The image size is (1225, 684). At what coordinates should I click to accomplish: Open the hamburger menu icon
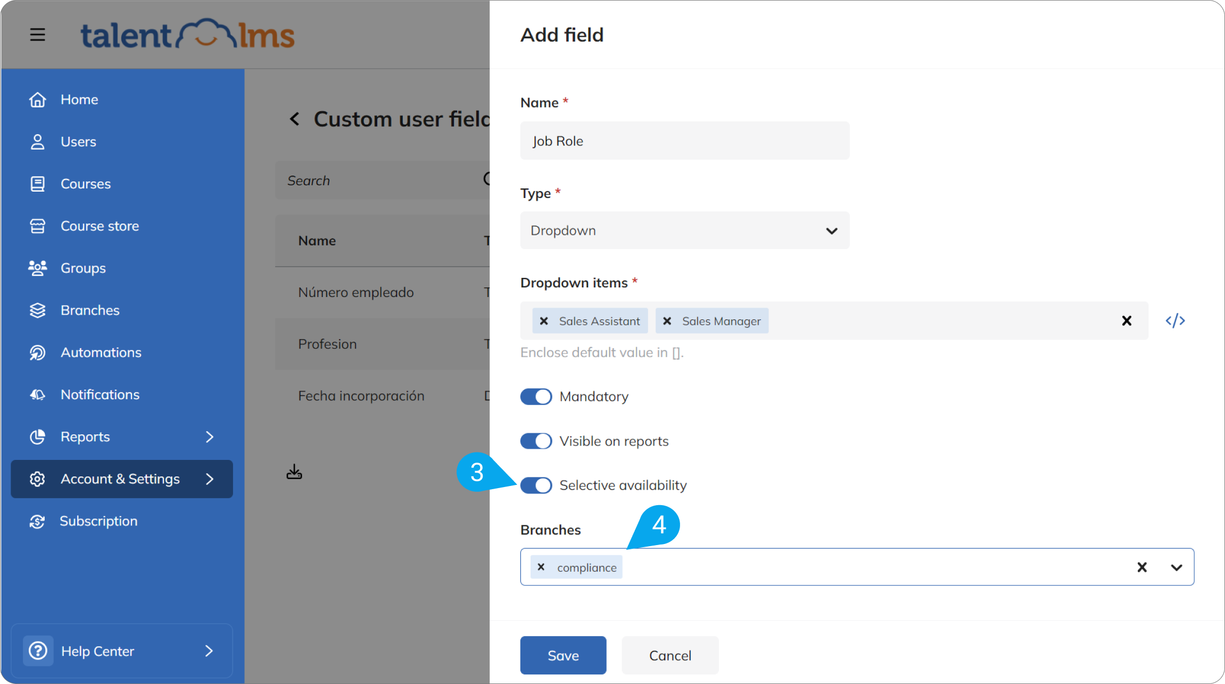(37, 35)
